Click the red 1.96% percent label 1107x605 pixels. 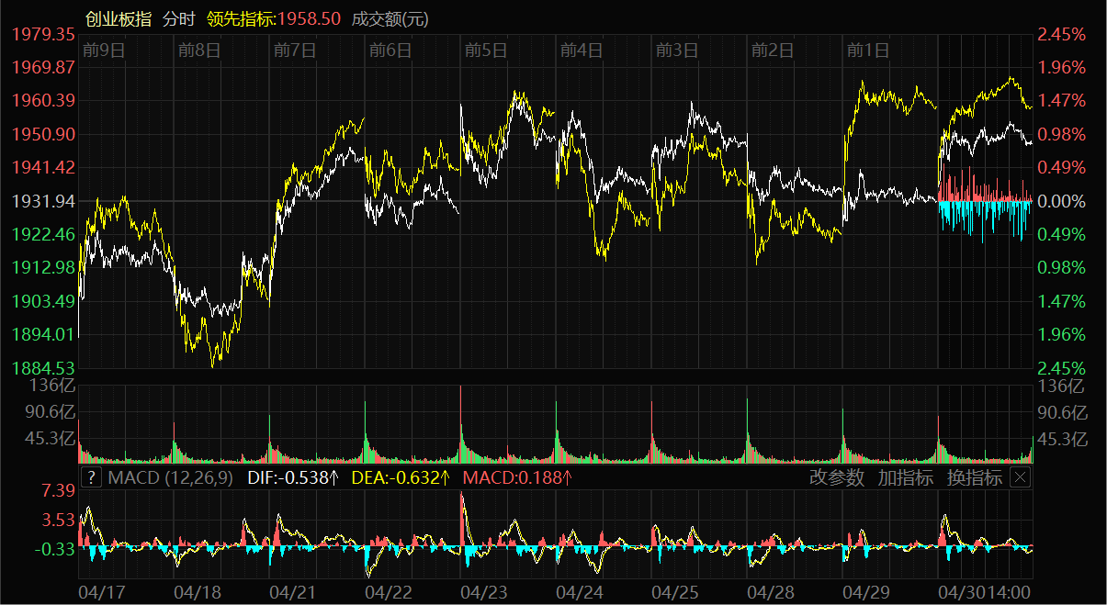point(1061,67)
